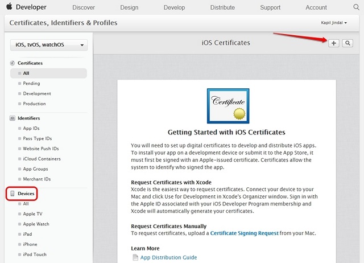Show Apple TV devices
The width and height of the screenshot is (364, 263).
pos(33,214)
